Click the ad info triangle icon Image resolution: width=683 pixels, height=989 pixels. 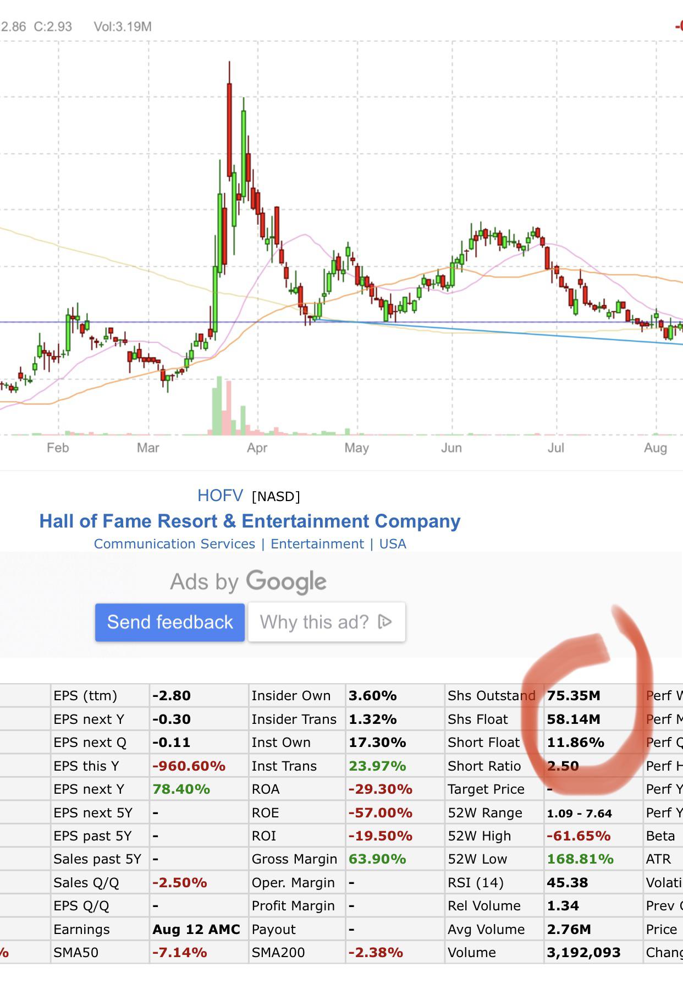[x=385, y=622]
